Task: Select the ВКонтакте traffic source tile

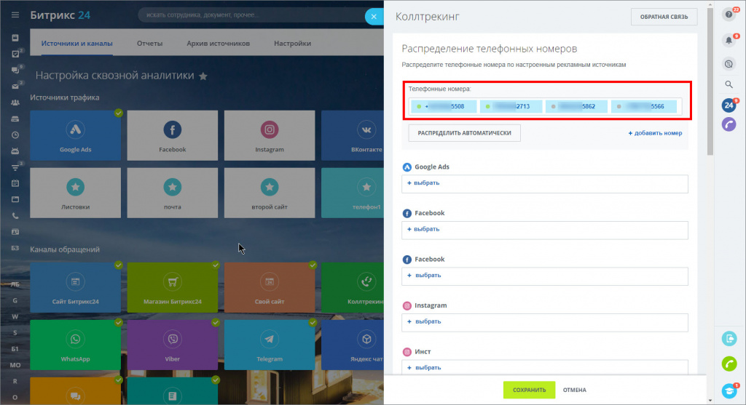Action: click(353, 135)
